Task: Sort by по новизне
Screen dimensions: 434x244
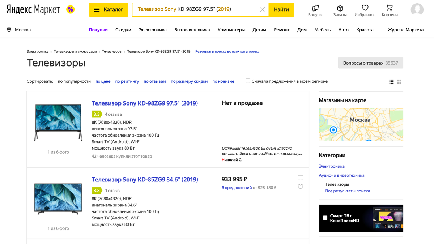Action: (223, 81)
